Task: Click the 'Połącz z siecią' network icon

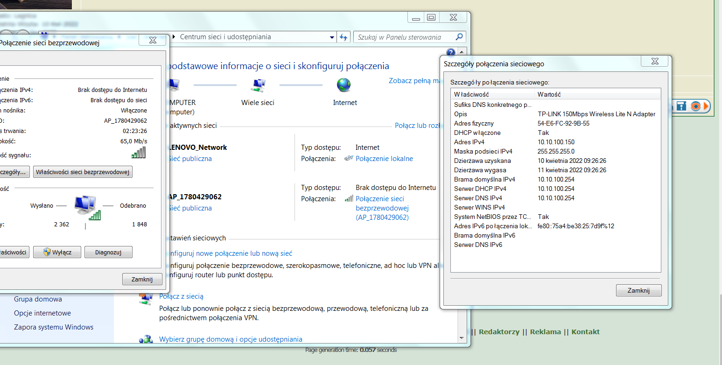Action: (x=146, y=299)
